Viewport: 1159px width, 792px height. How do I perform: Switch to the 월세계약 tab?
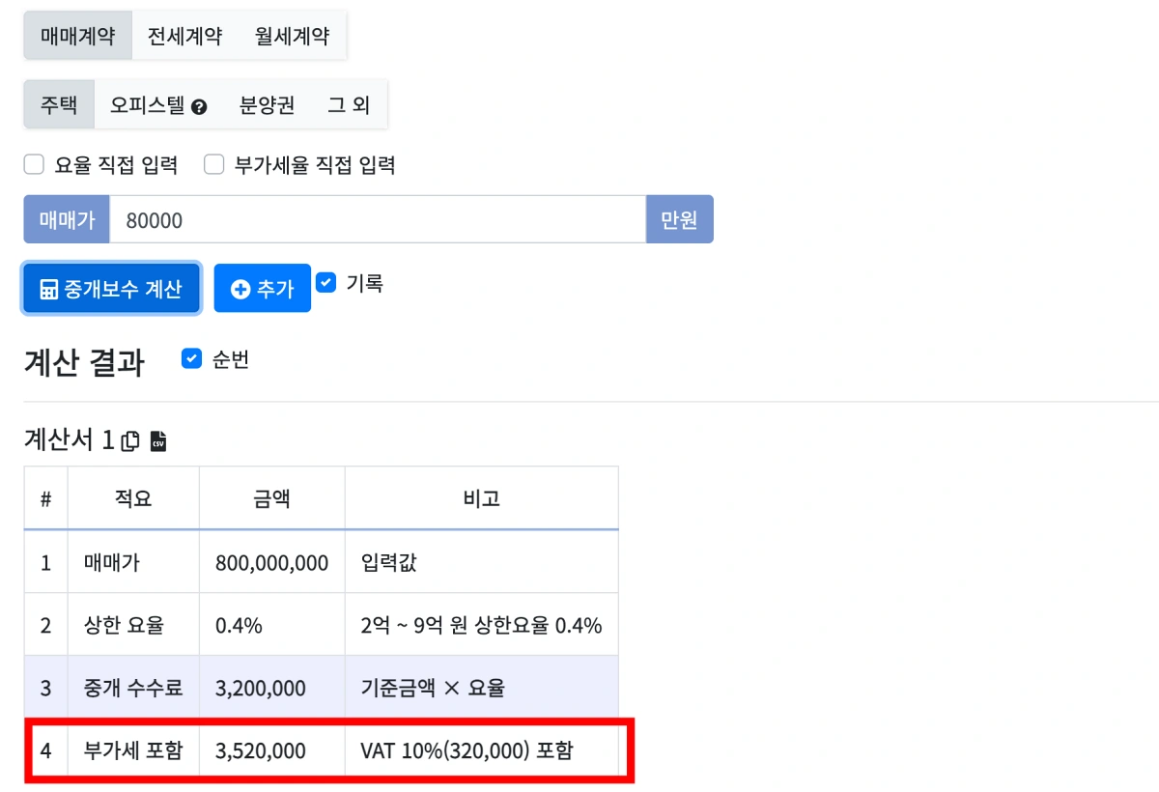click(291, 35)
